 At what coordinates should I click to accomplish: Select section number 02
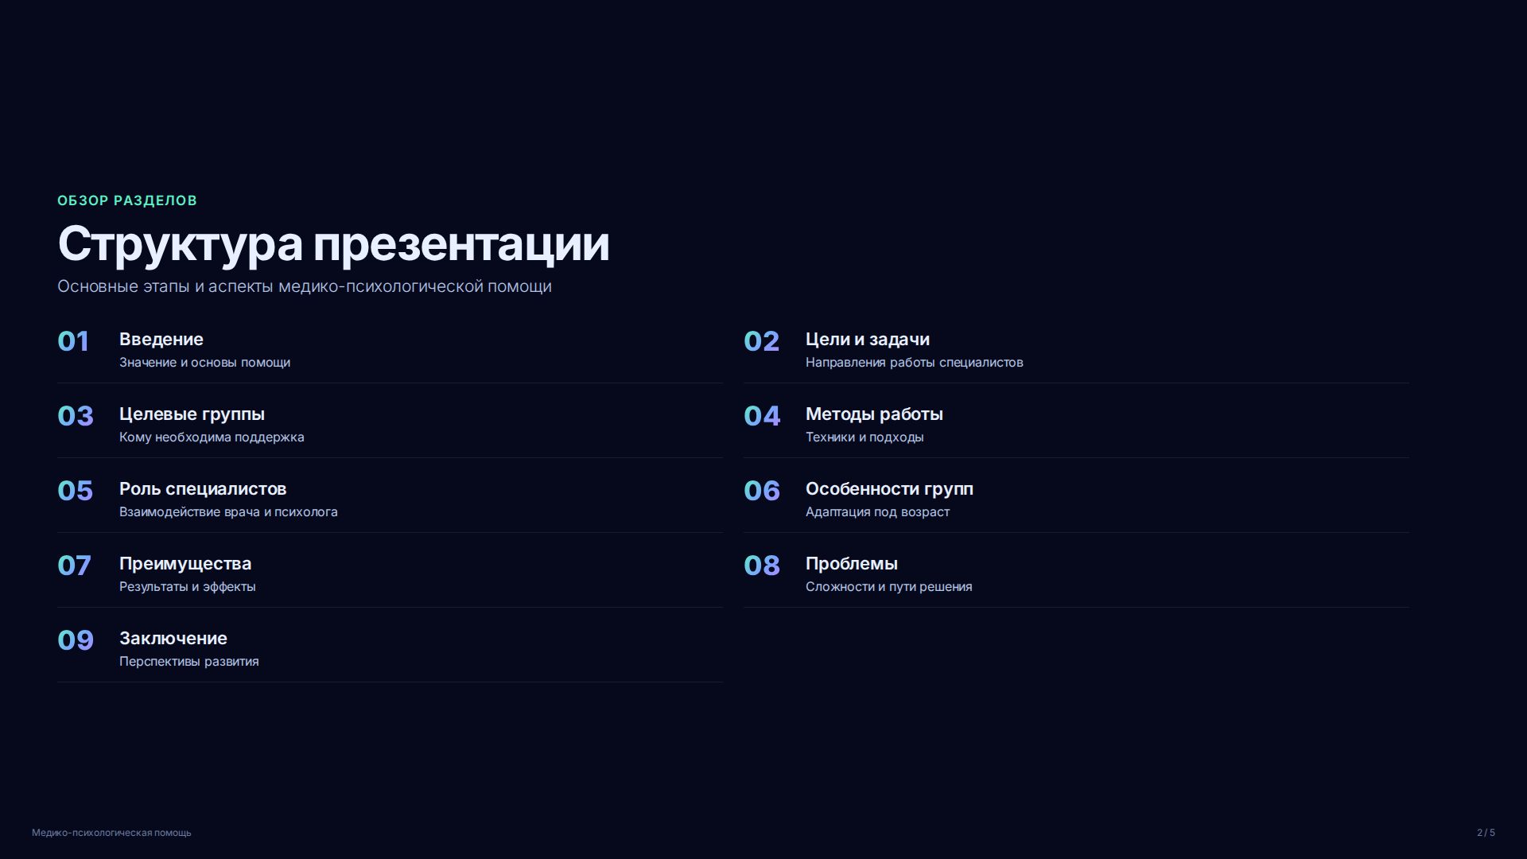tap(761, 341)
